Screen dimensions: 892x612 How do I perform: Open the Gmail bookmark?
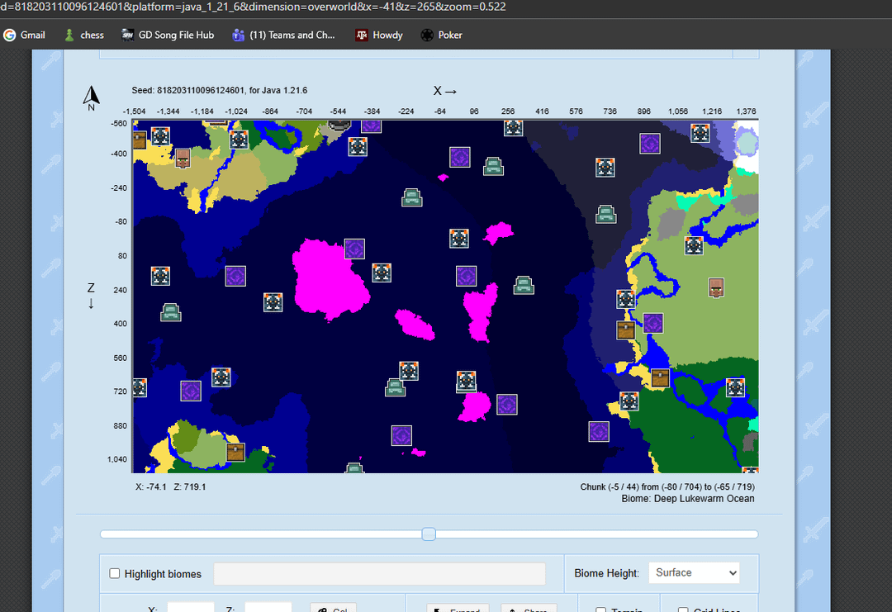pos(25,35)
